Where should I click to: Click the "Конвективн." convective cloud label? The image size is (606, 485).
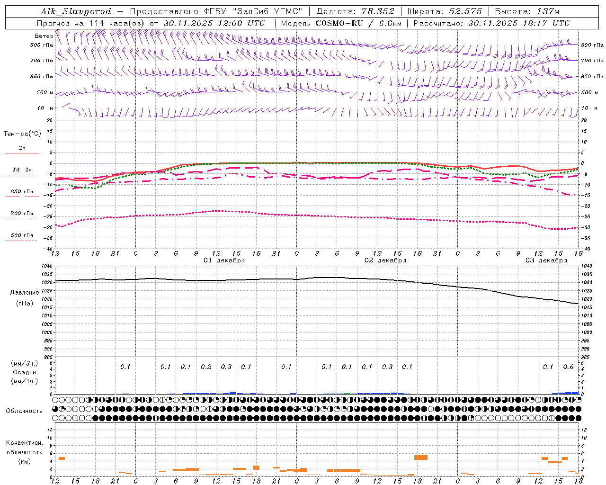[24, 443]
